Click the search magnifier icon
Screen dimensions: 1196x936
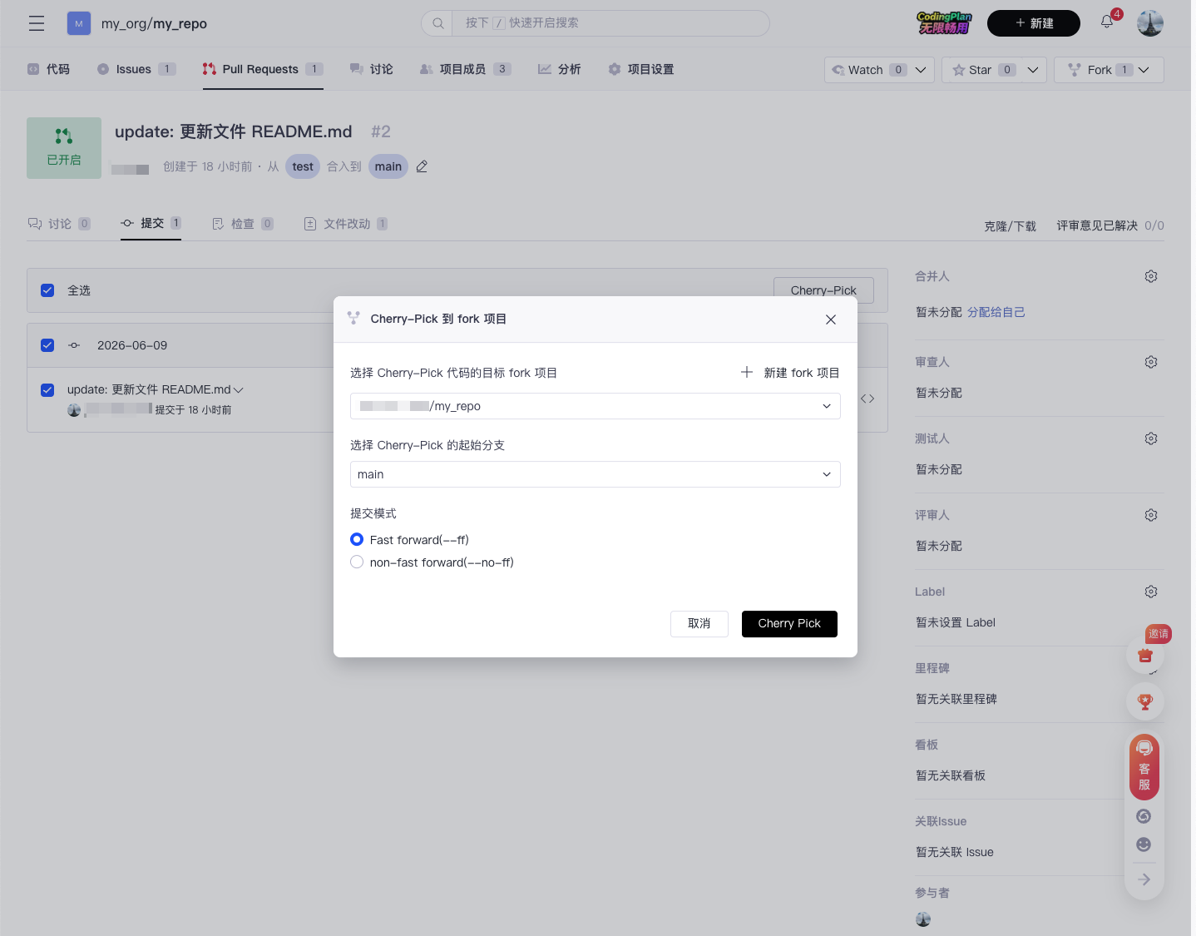click(x=437, y=23)
